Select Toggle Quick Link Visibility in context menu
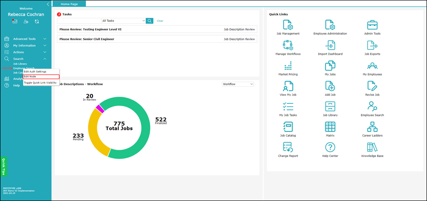427x201 pixels. coord(40,82)
